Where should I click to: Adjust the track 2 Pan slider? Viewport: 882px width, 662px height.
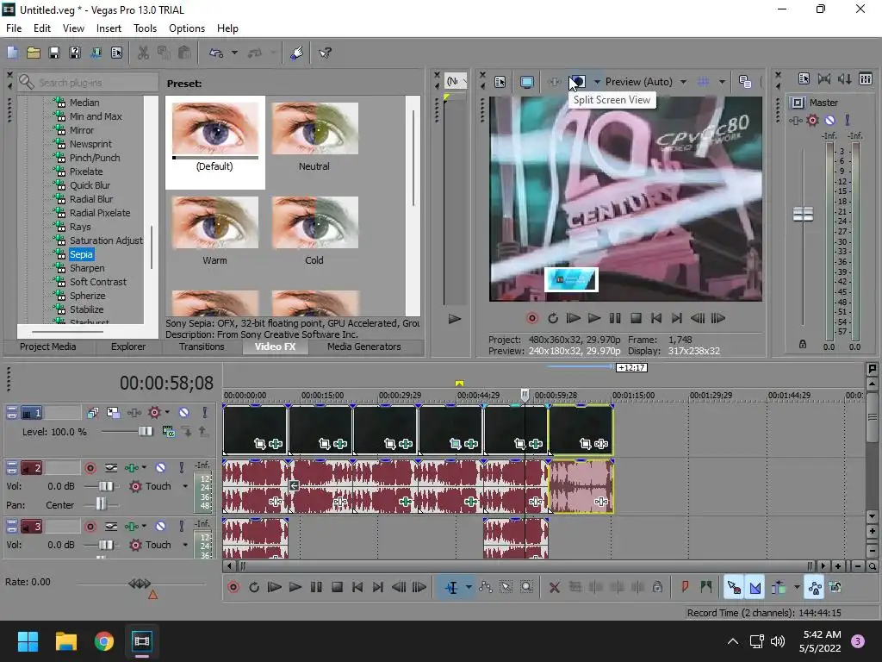(x=101, y=503)
